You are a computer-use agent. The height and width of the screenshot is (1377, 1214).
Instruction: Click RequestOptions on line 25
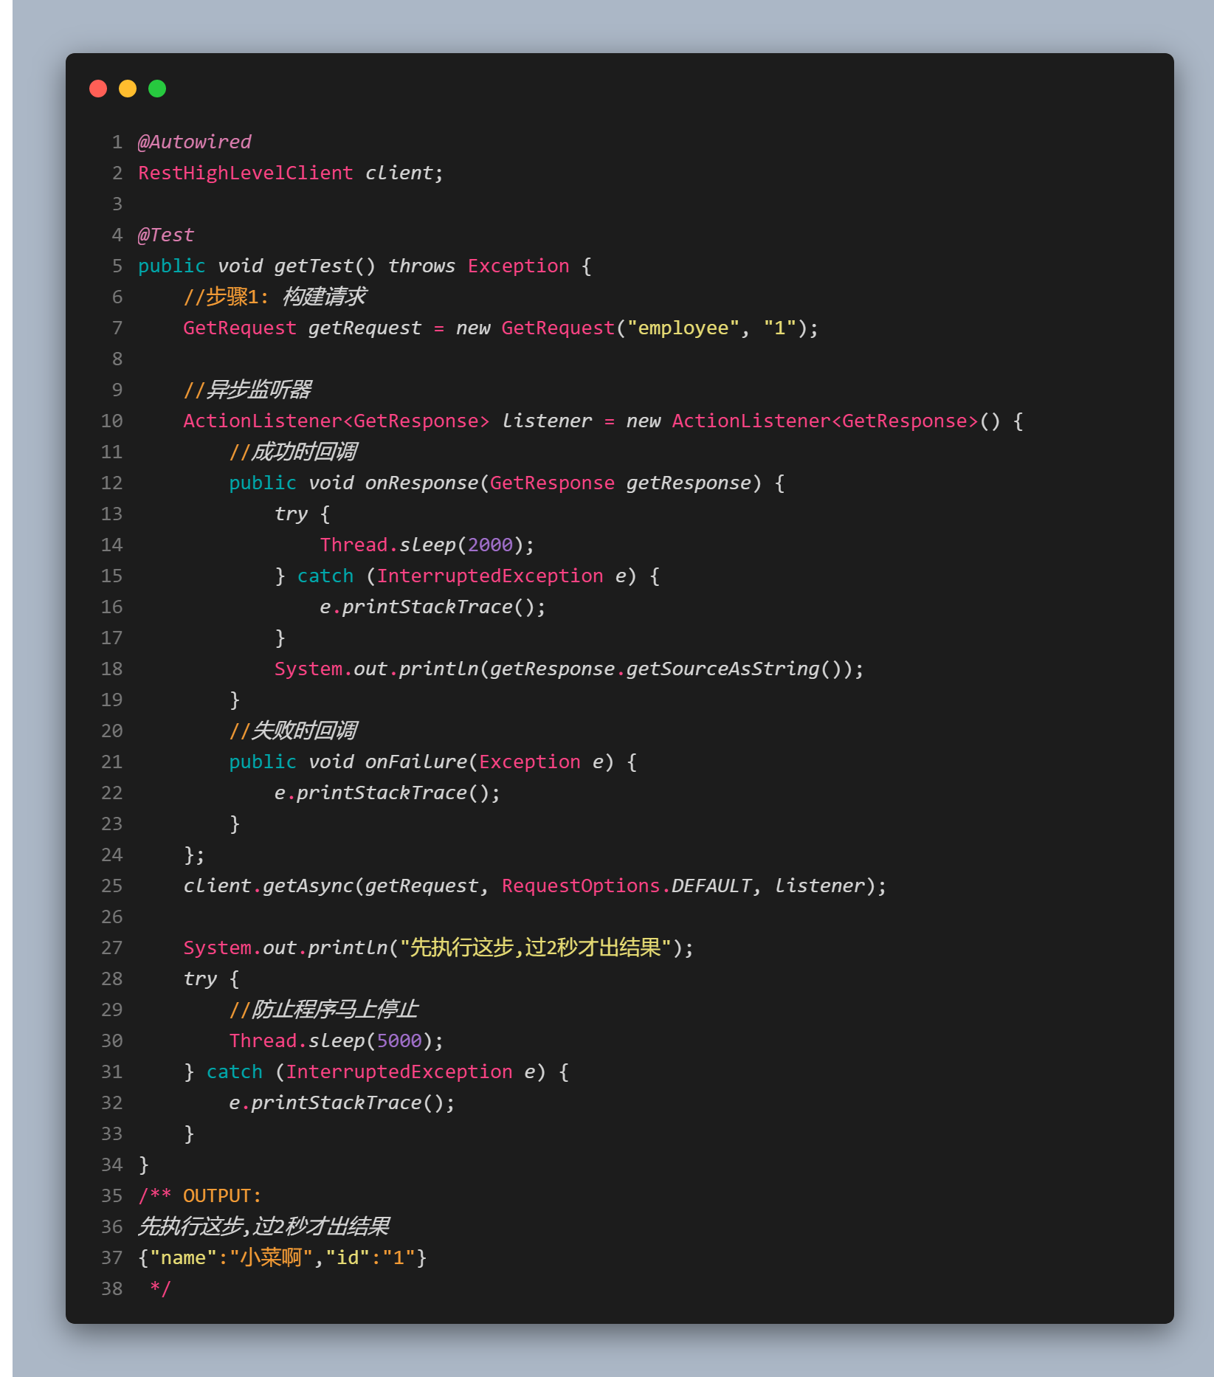tap(581, 886)
